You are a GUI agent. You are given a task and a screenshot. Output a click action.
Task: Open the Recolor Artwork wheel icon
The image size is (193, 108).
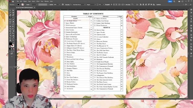coord(63,4)
